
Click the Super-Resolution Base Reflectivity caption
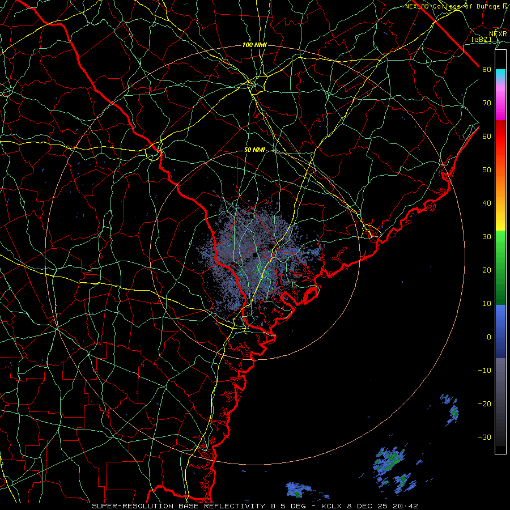[x=255, y=506]
